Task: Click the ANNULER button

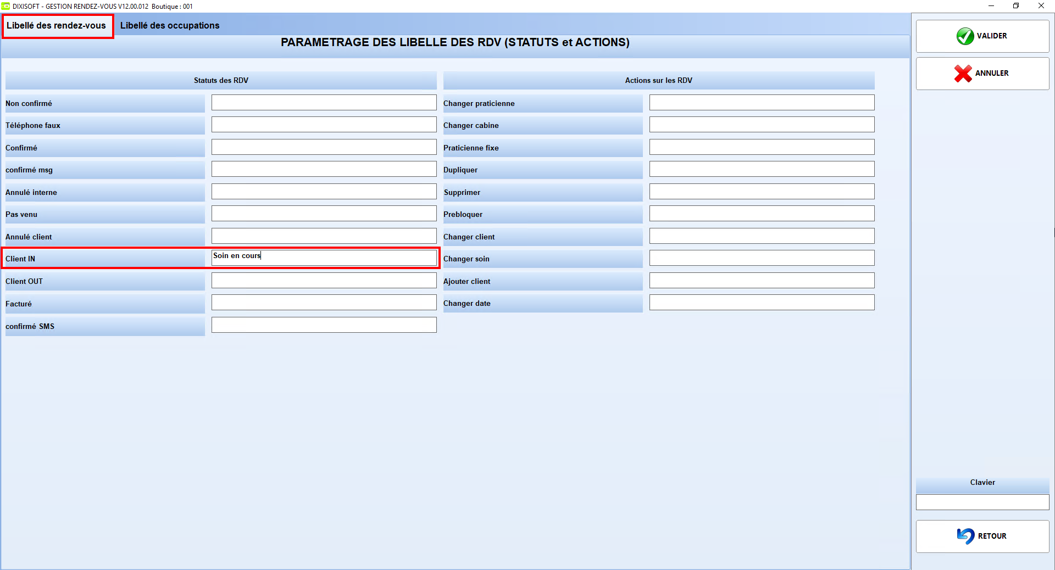Action: pyautogui.click(x=982, y=73)
